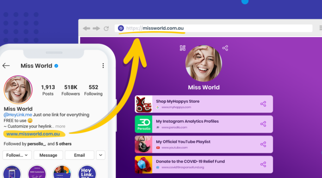This screenshot has height=178, width=322.
Task: Share the Shop MyHappys Store link
Action: point(263,104)
